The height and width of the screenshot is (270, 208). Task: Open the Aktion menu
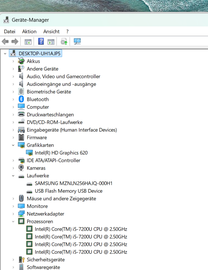coord(29,32)
